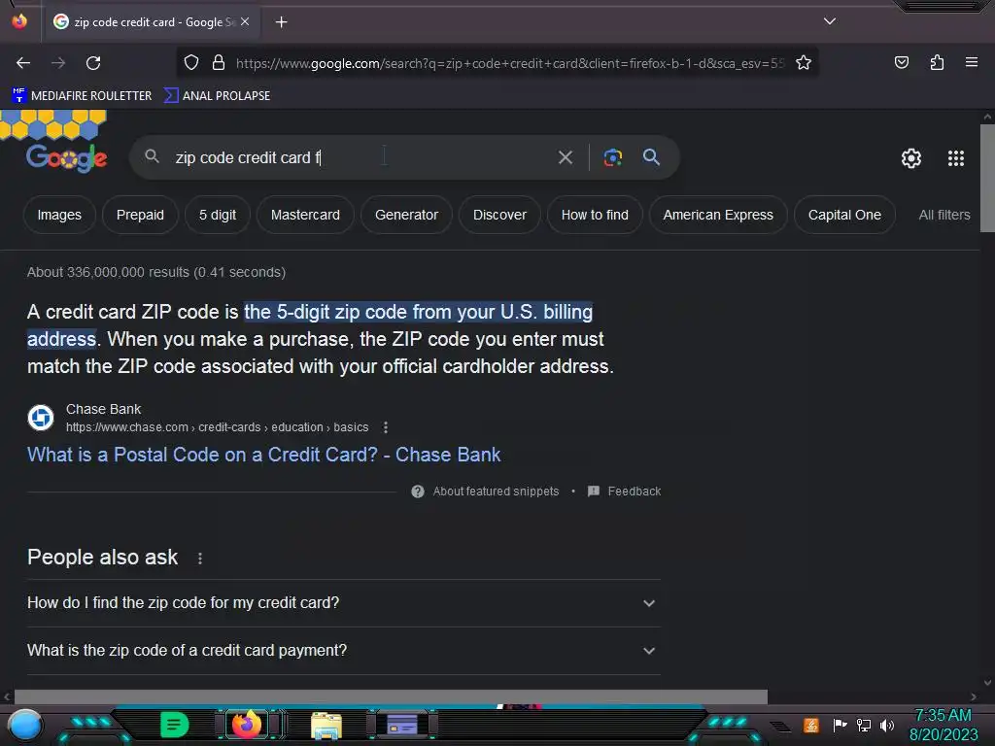Clear the search box text

pos(565,157)
